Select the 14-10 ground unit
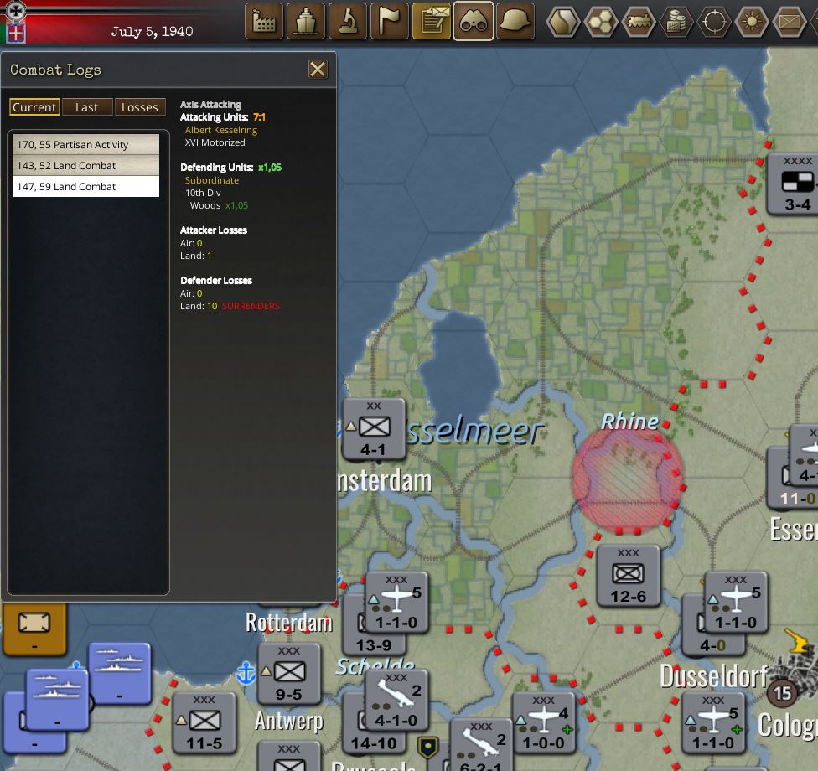The height and width of the screenshot is (771, 818). click(x=374, y=743)
